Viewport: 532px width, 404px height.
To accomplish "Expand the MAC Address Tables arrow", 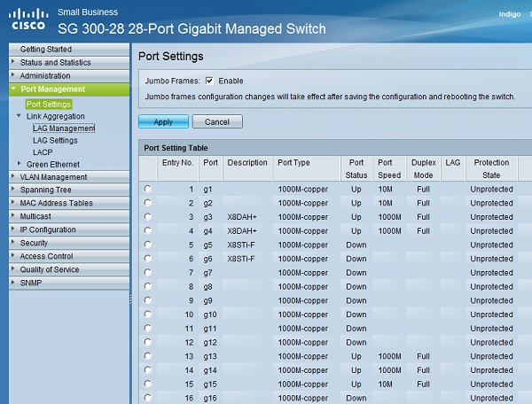I will tap(13, 202).
